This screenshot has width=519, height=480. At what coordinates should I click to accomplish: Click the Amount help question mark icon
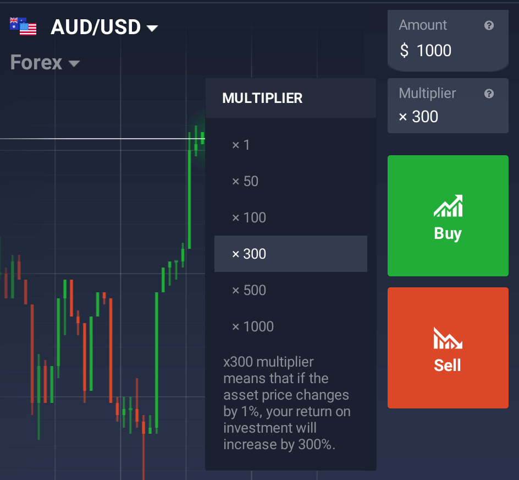[x=489, y=25]
